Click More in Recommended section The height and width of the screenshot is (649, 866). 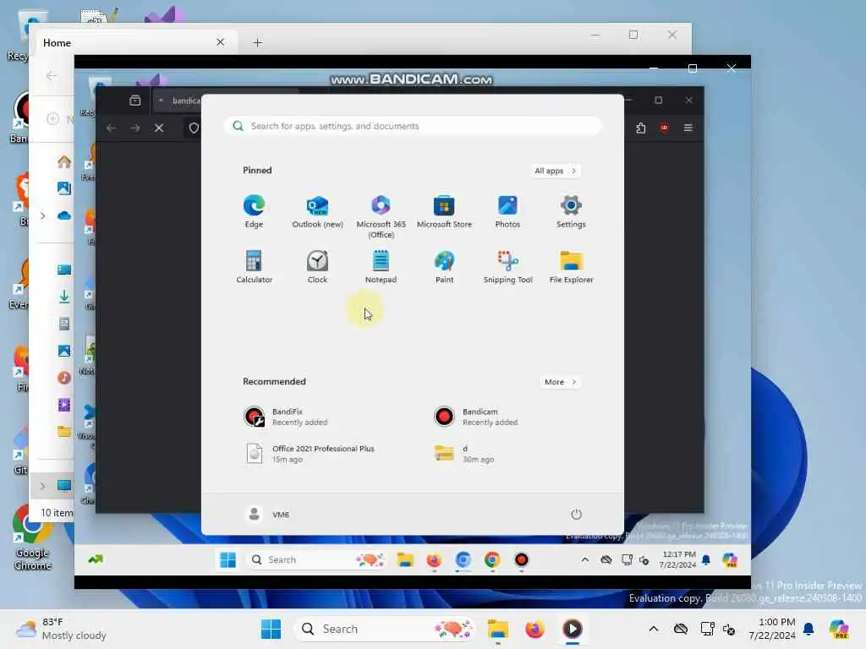pos(560,382)
